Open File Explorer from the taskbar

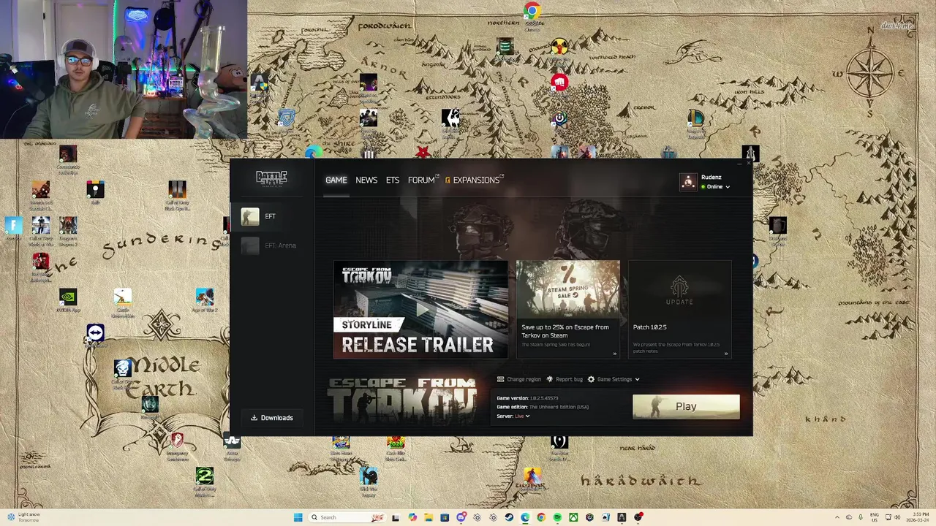429,517
